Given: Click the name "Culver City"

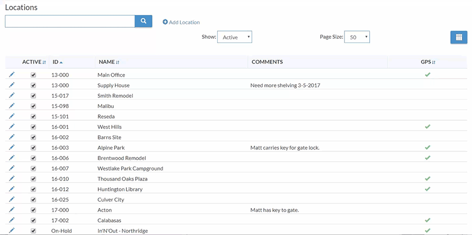Looking at the screenshot, I should (x=111, y=200).
